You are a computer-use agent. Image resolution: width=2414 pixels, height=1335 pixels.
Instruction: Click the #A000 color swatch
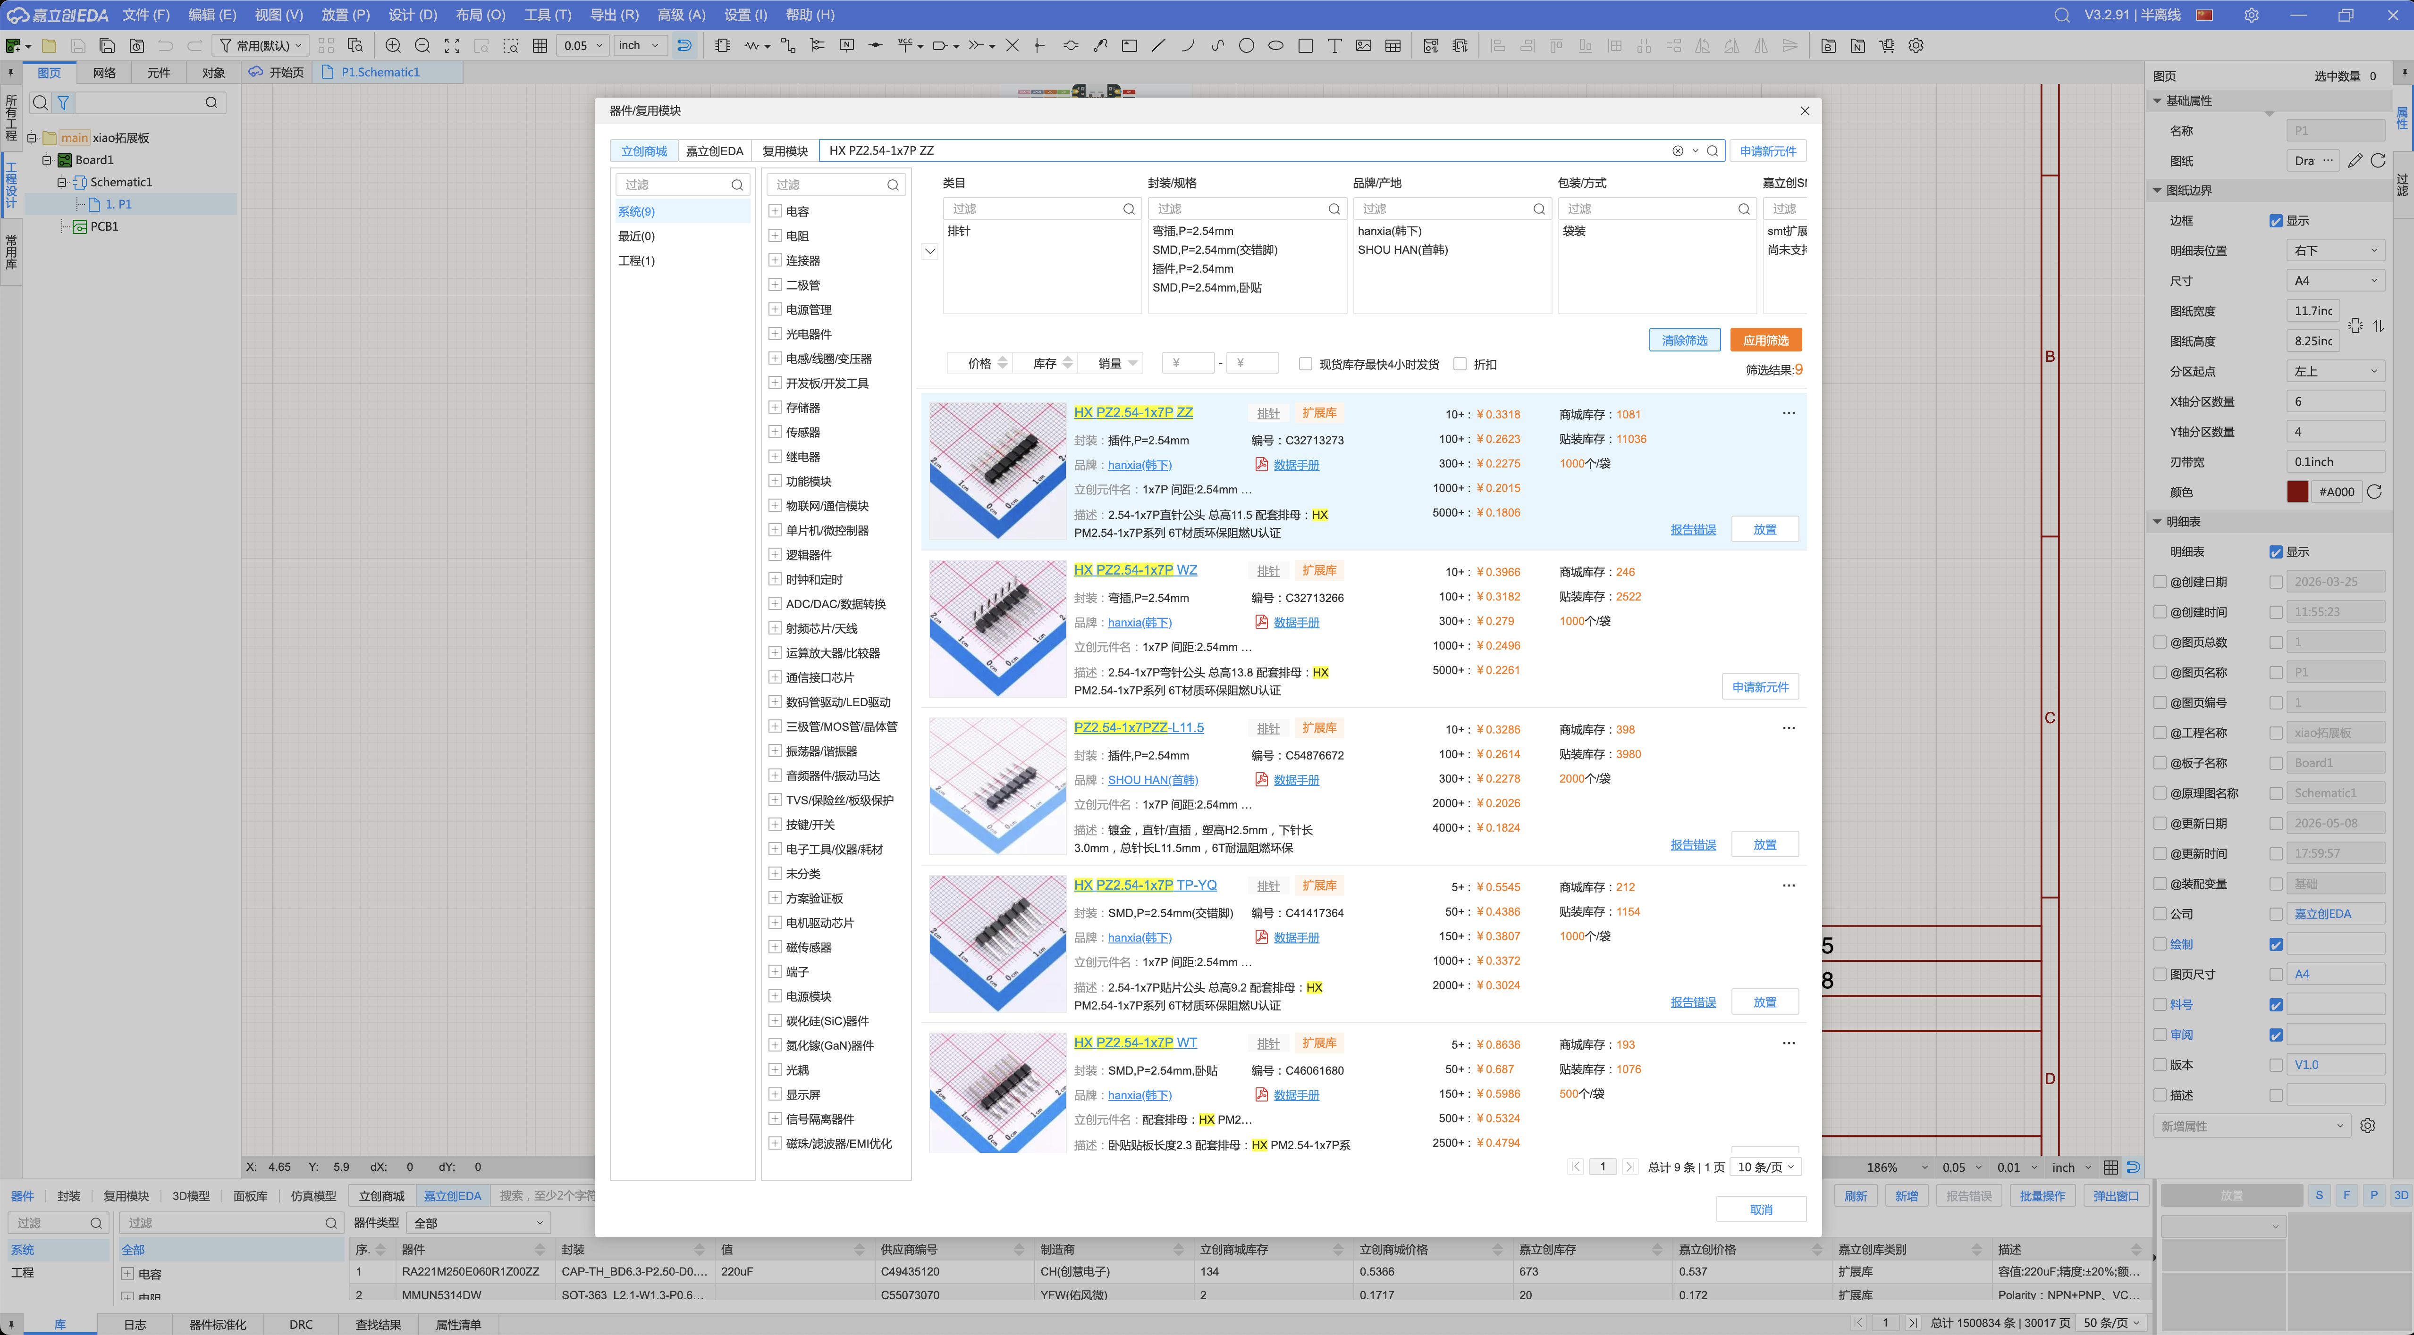coord(2297,492)
